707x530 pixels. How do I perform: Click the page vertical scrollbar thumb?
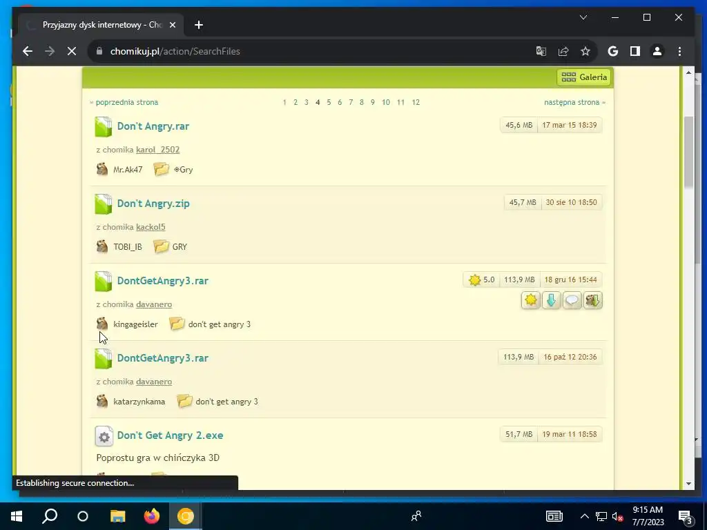click(x=688, y=151)
